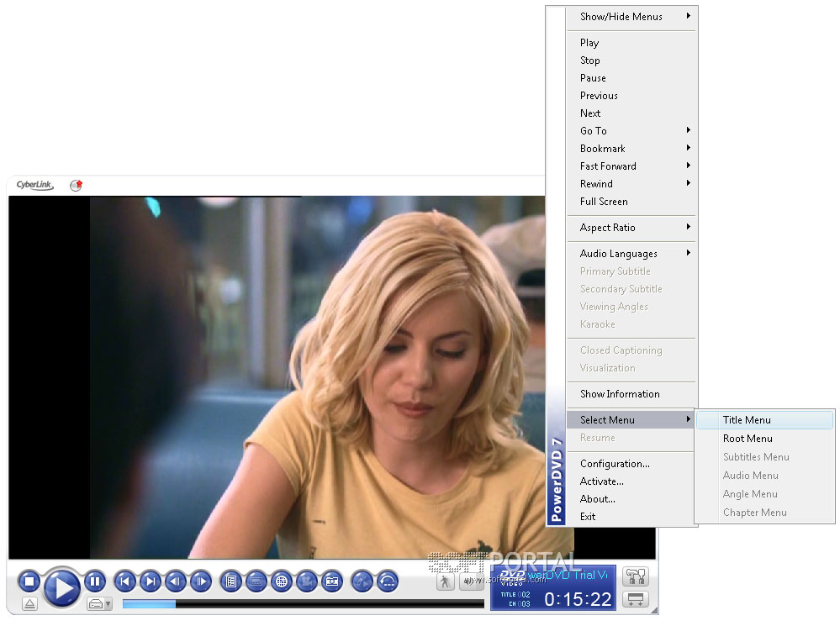Open the source drive selector dropdown
This screenshot has height=626, width=840.
[x=100, y=604]
